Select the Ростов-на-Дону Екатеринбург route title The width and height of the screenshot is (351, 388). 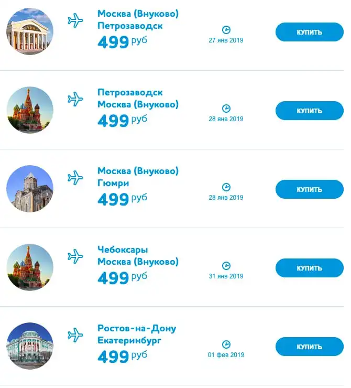click(137, 335)
